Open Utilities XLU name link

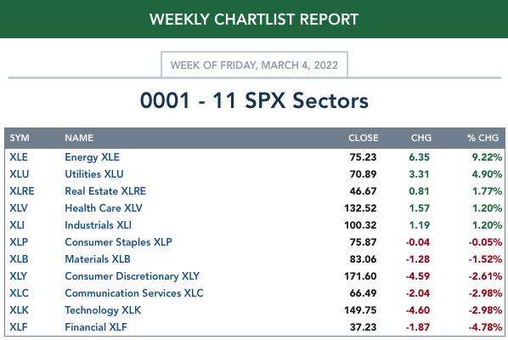[94, 174]
